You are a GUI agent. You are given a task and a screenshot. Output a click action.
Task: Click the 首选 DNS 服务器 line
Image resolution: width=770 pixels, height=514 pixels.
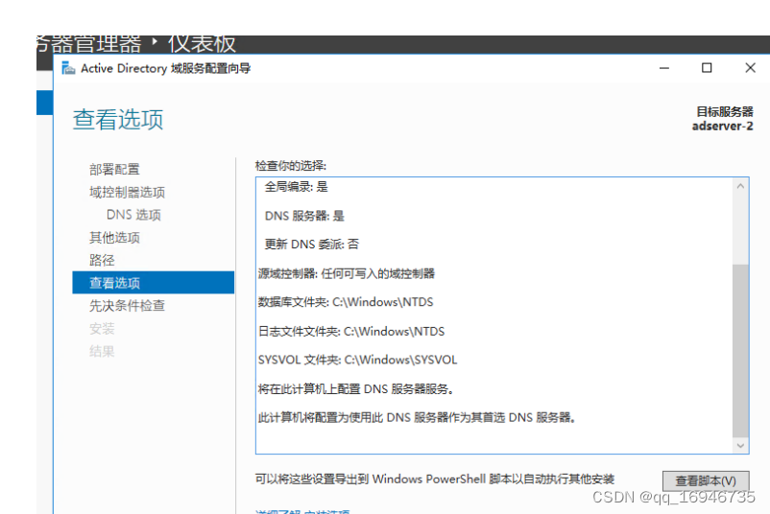click(x=417, y=418)
